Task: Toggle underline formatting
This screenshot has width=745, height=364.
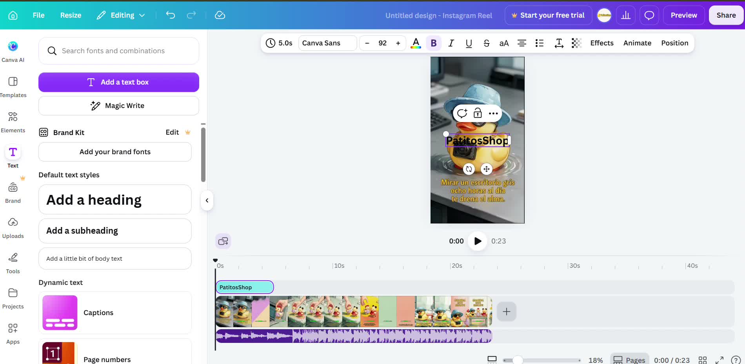Action: [x=469, y=43]
